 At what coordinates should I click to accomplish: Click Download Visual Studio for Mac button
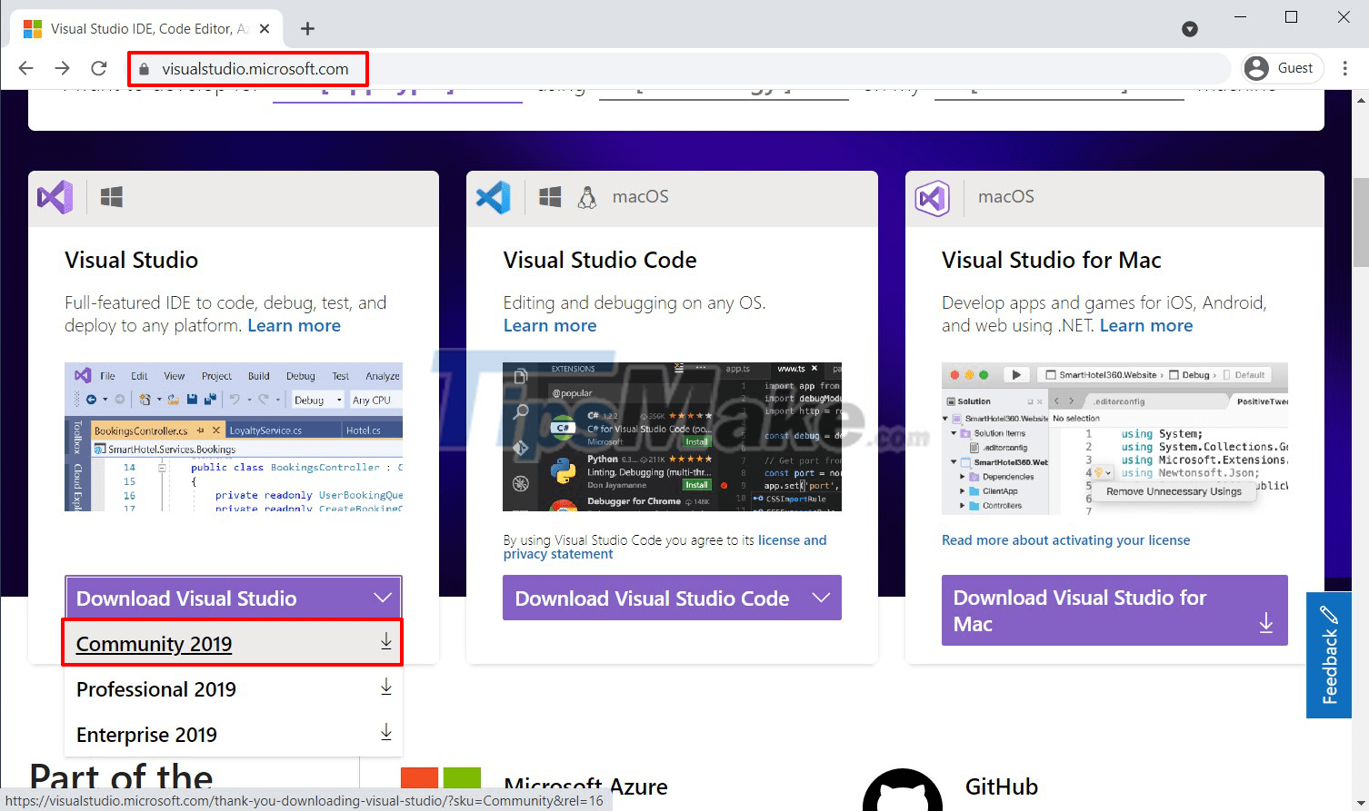[x=1114, y=610]
